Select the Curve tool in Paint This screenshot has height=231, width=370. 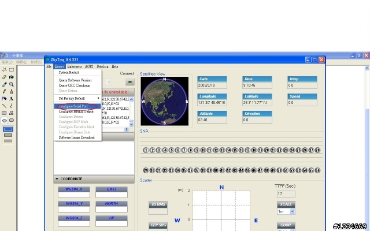[x=12, y=106]
